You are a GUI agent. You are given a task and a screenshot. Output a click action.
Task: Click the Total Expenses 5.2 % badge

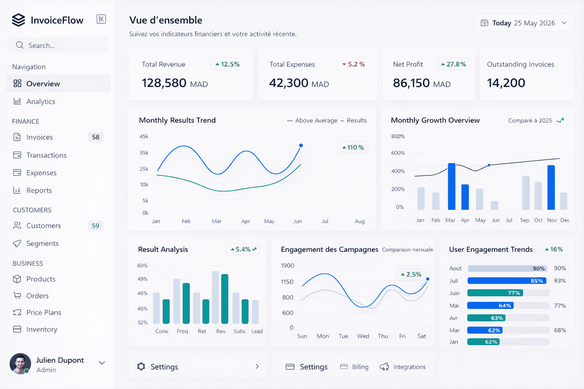pyautogui.click(x=354, y=64)
